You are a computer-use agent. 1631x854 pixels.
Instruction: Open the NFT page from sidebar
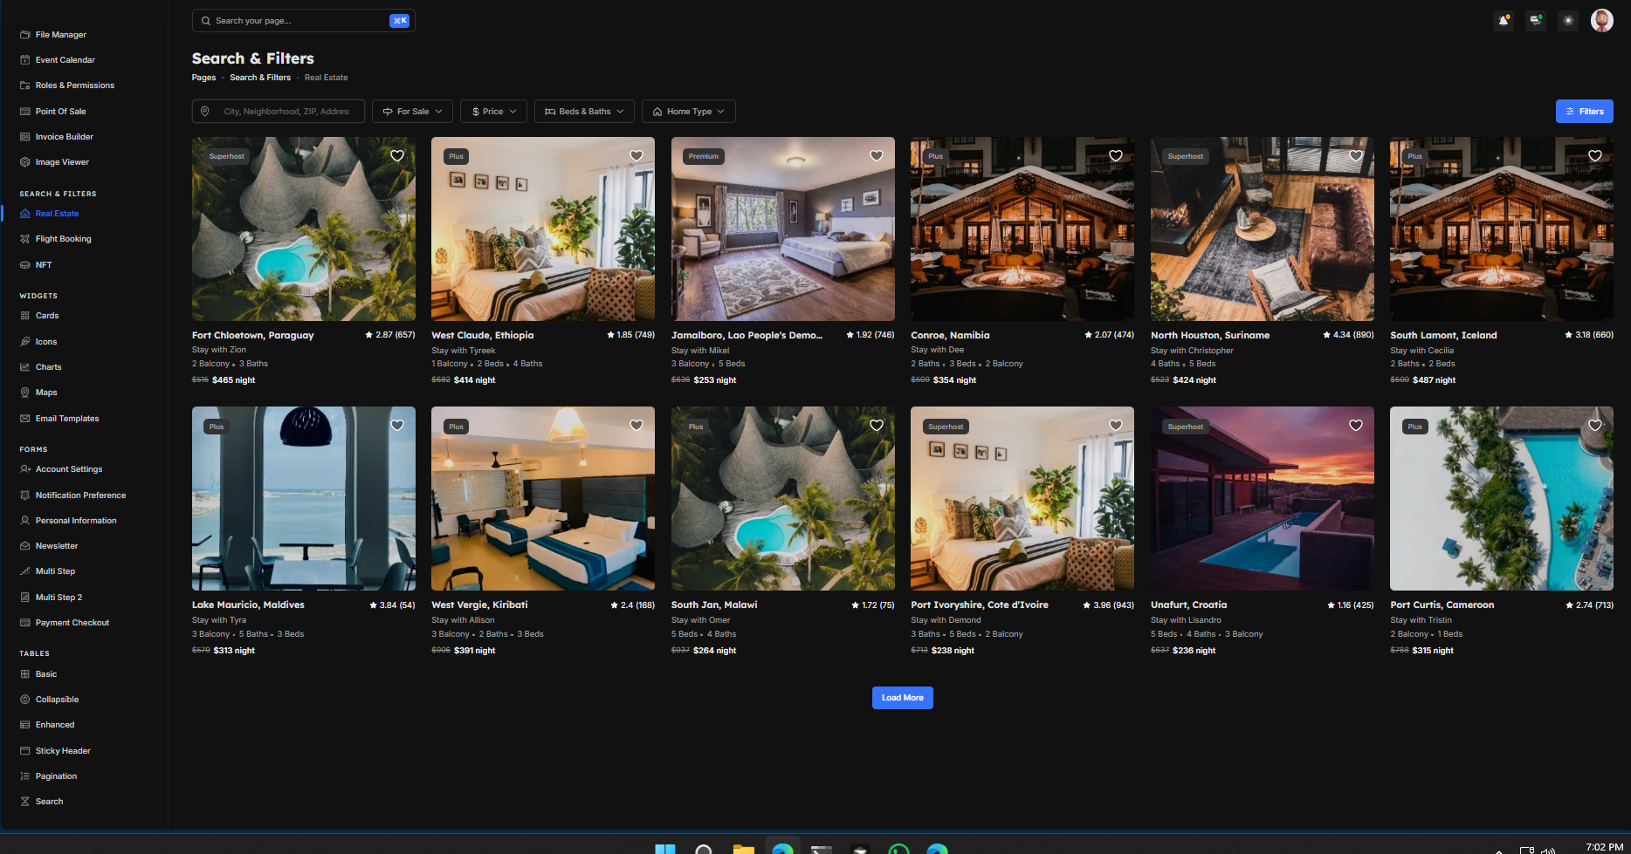pyautogui.click(x=43, y=264)
